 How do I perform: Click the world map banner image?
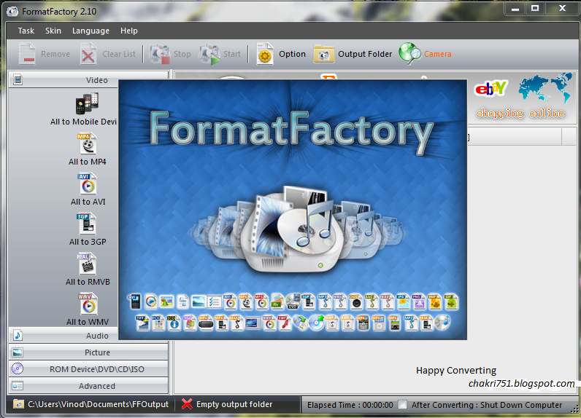(545, 88)
